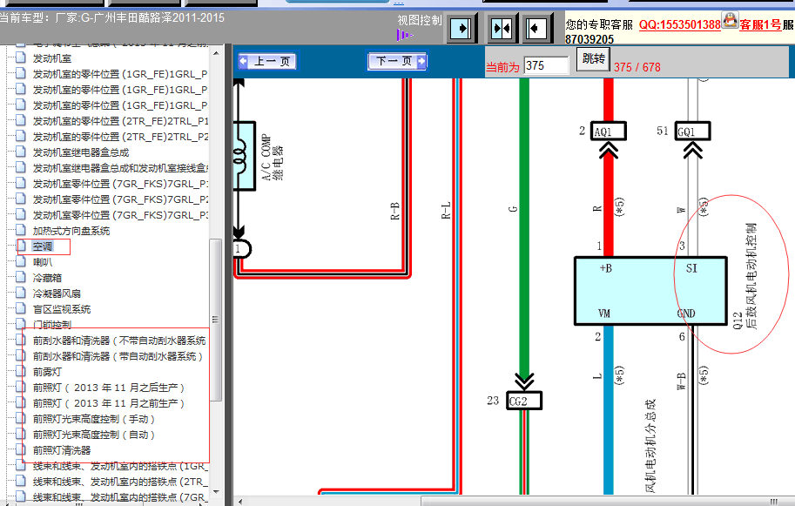Open 前刮水器和清洗器（带自动刮水器系统）
The height and width of the screenshot is (506, 795).
(118, 356)
